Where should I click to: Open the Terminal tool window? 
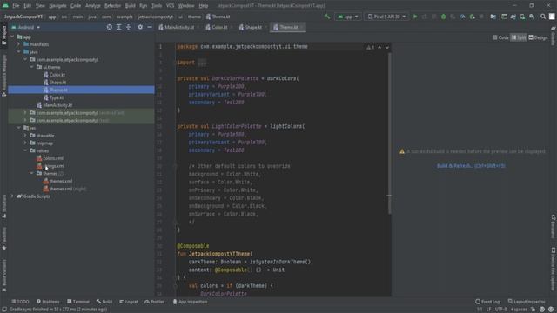coord(78,302)
